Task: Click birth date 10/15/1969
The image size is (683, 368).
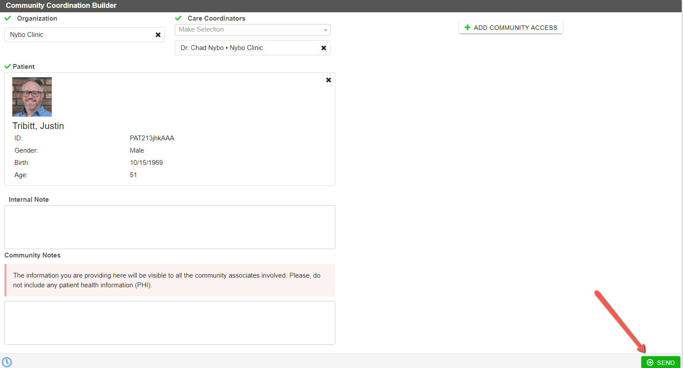Action: pyautogui.click(x=146, y=163)
